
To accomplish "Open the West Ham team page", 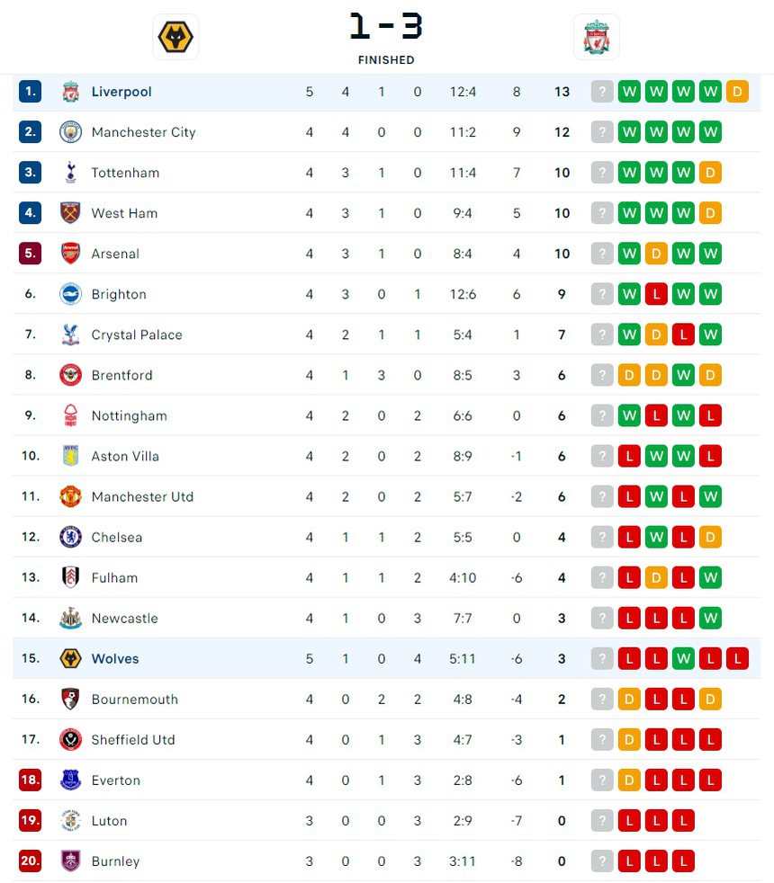I will (x=124, y=213).
